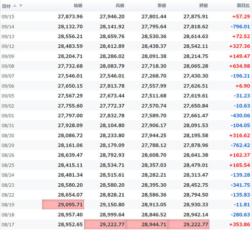Select the 08/19 date cell
The image size is (252, 230).
tap(8, 205)
